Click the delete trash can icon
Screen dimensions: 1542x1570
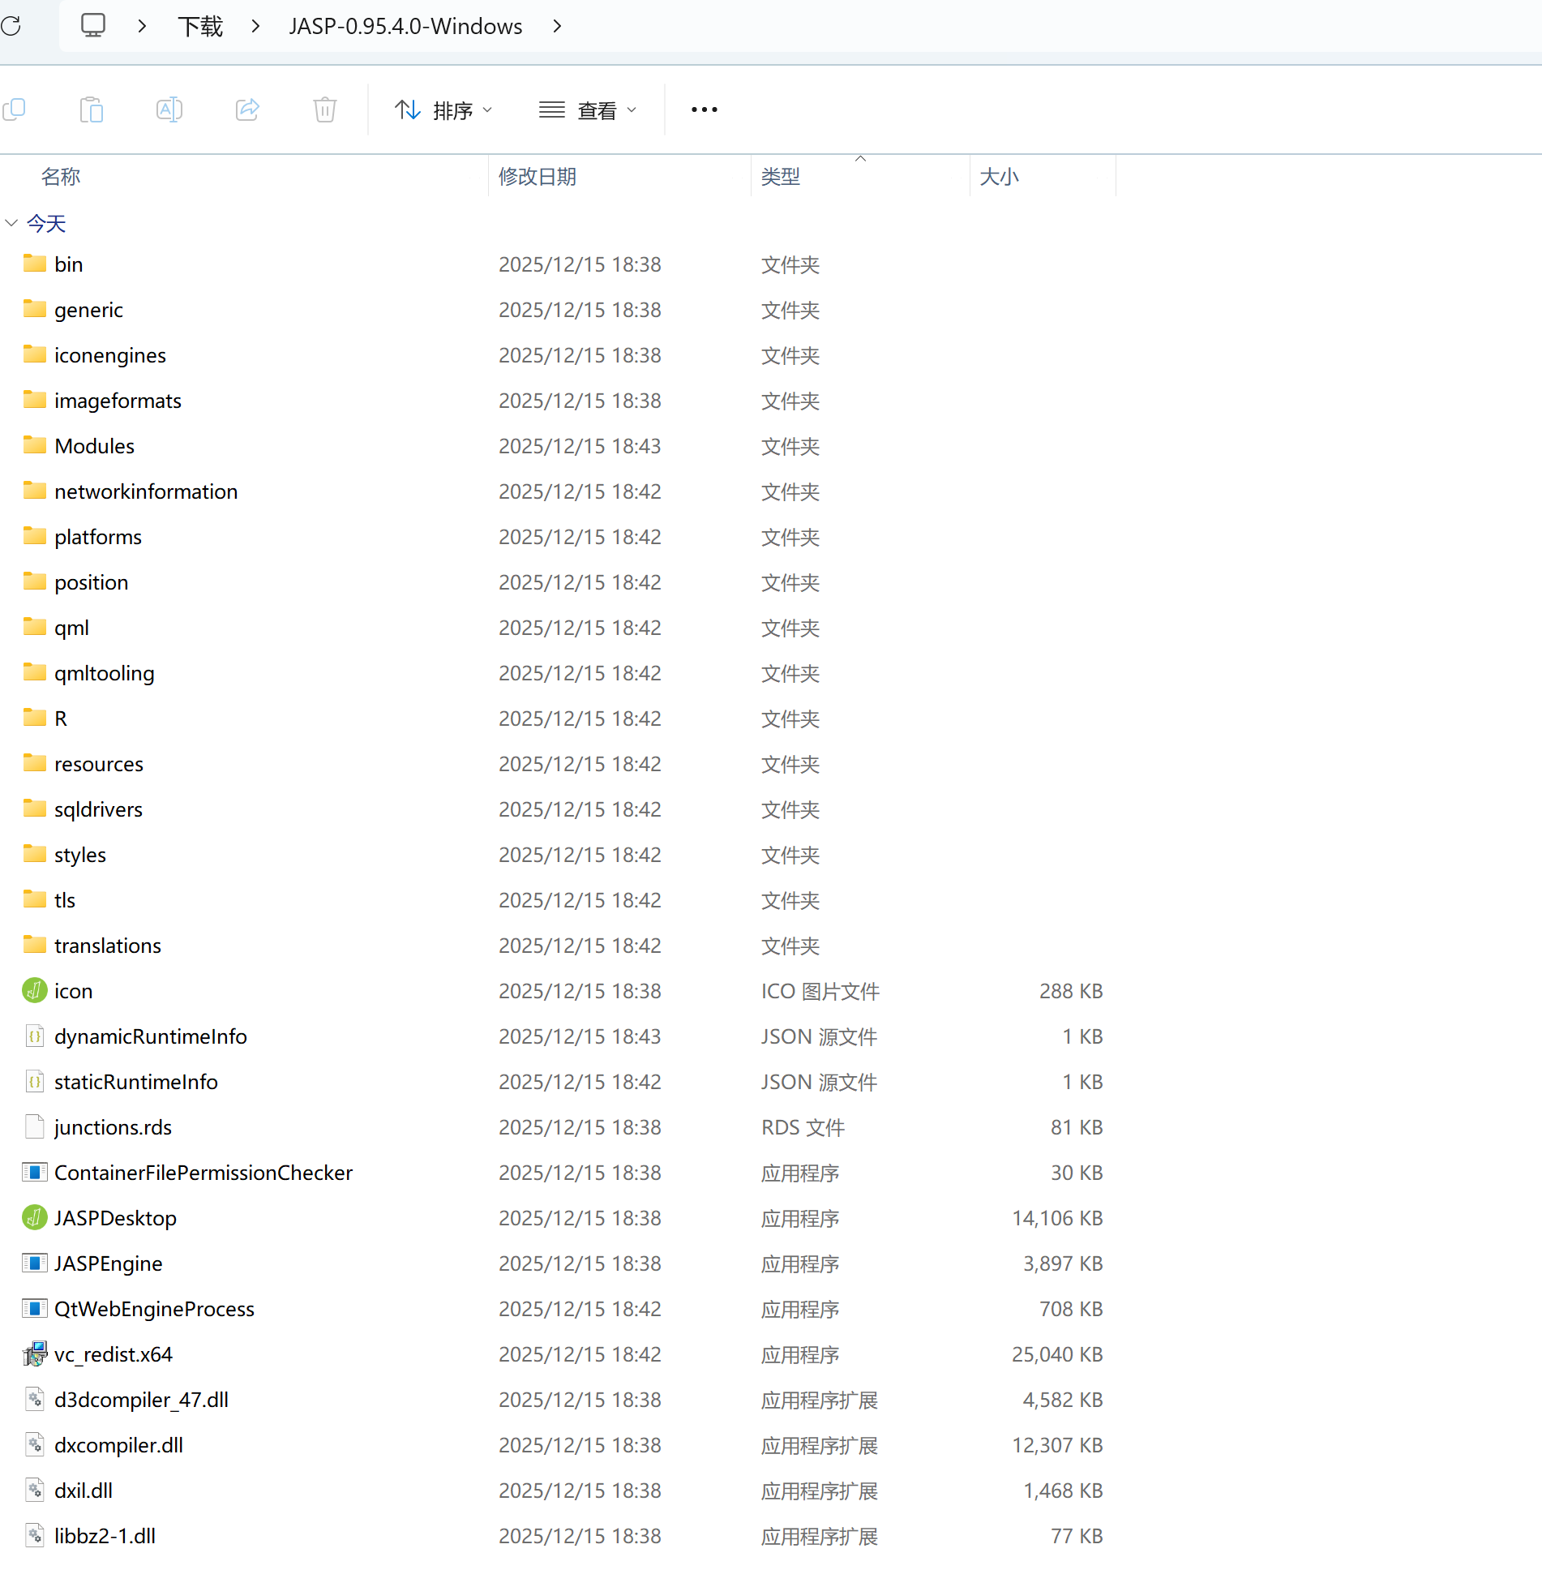[325, 109]
